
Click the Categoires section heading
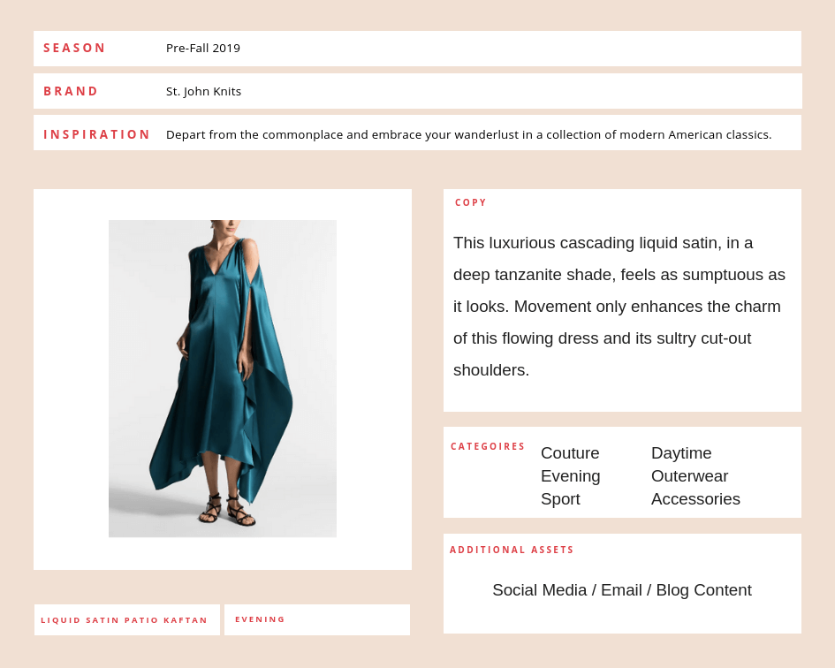click(x=488, y=447)
